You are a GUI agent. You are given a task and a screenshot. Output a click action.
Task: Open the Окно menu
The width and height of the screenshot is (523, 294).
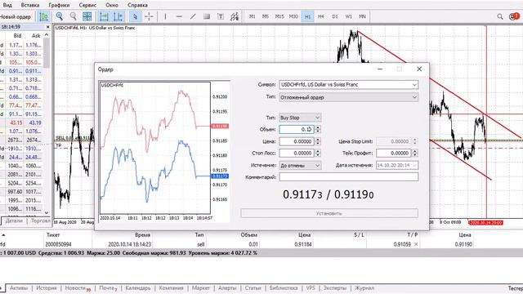(x=112, y=6)
